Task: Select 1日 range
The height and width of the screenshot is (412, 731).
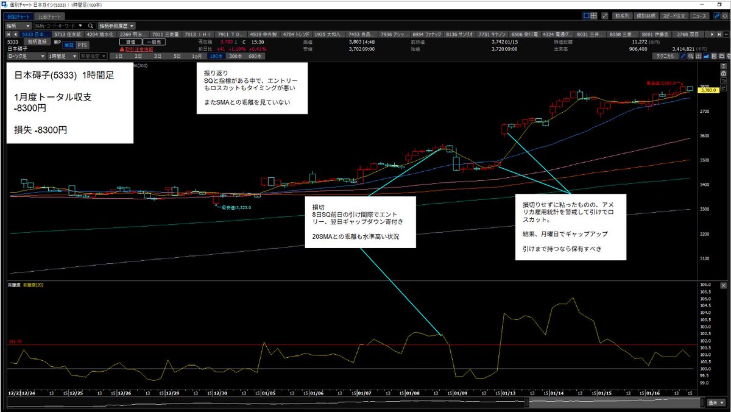Action: 118,55
